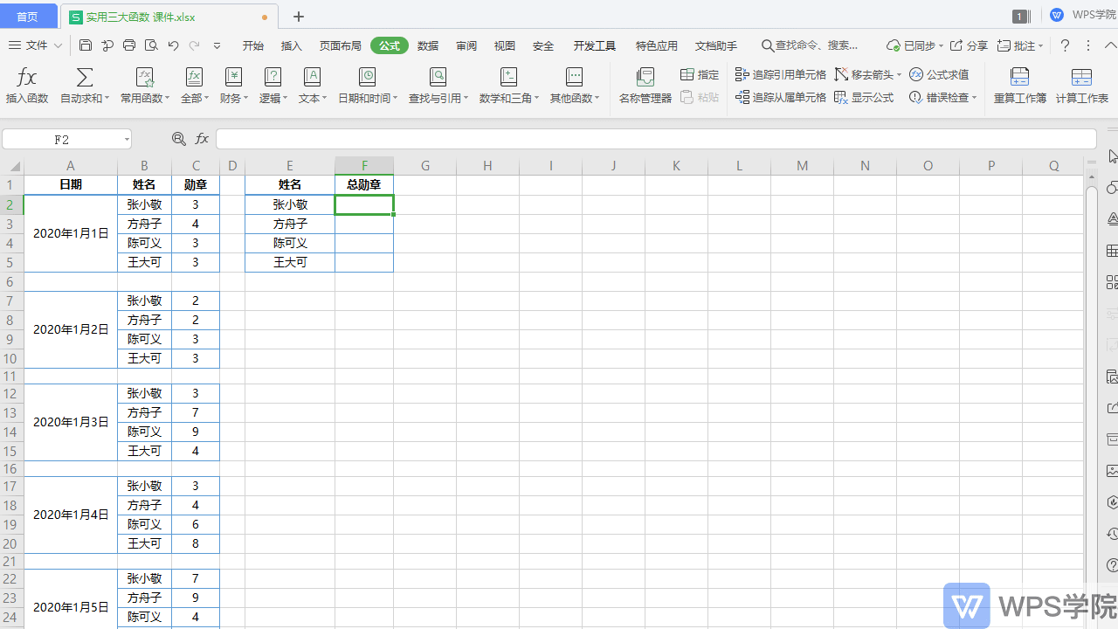Click the formula bar input field
Image resolution: width=1118 pixels, height=629 pixels.
click(655, 139)
